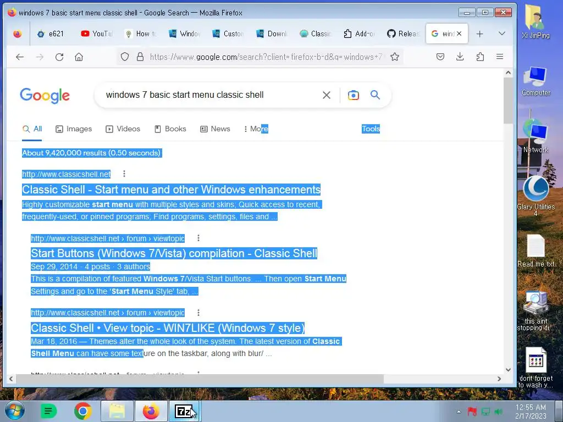Open the 7-Zip taskbar button
This screenshot has width=563, height=422.
coord(185,411)
